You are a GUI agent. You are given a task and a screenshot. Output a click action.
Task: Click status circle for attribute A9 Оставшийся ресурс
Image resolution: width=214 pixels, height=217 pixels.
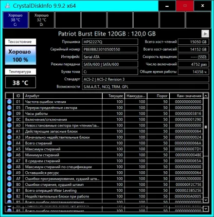click(x=9, y=173)
